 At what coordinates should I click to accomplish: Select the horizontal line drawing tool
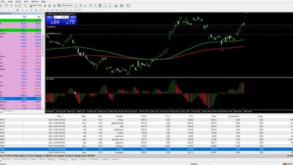click(x=8, y=10)
